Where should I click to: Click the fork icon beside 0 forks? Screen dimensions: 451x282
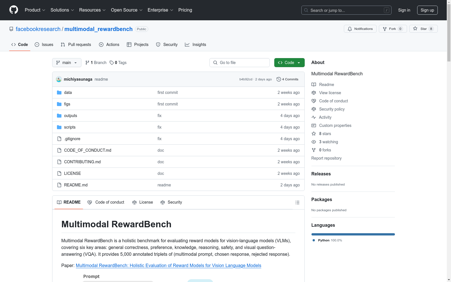(x=314, y=150)
